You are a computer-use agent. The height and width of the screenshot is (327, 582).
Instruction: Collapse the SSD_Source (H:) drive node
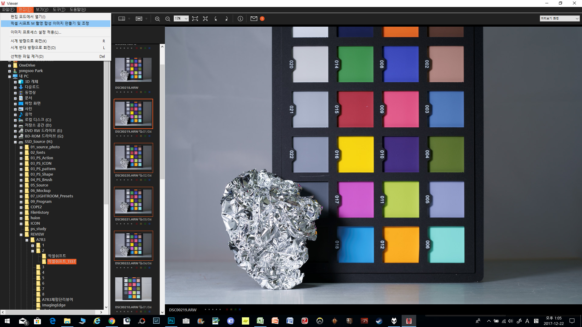tap(15, 142)
